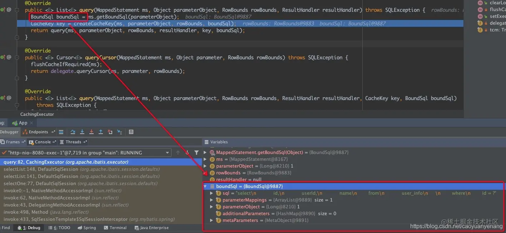Click the gutter icon beside six-parameter query method
The image size is (506, 233).
[x=3, y=98]
